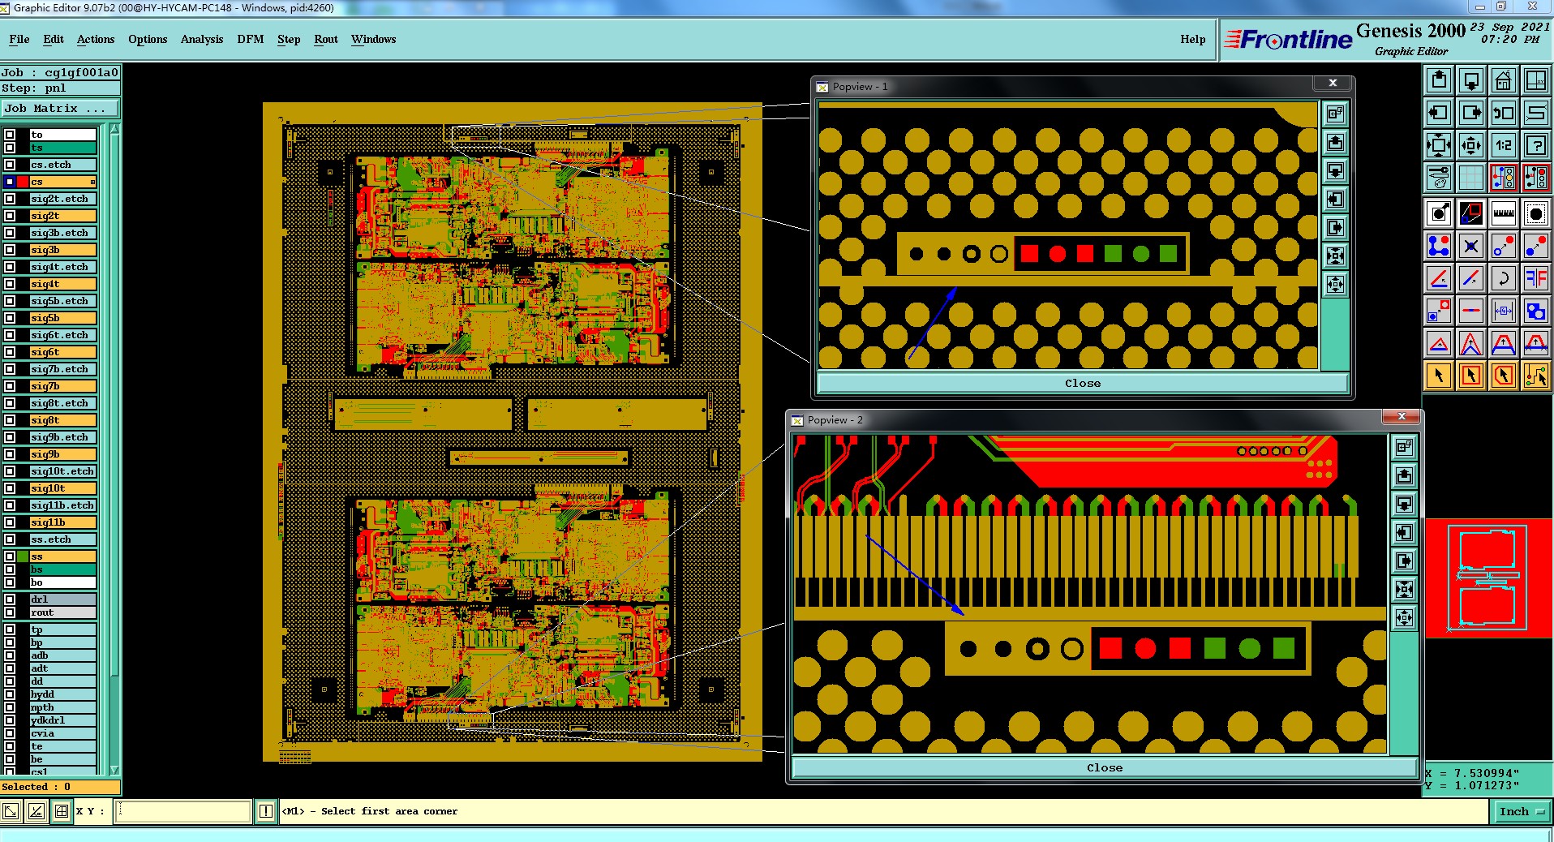Select the mirrored F flip tool
This screenshot has width=1554, height=842.
click(1536, 279)
